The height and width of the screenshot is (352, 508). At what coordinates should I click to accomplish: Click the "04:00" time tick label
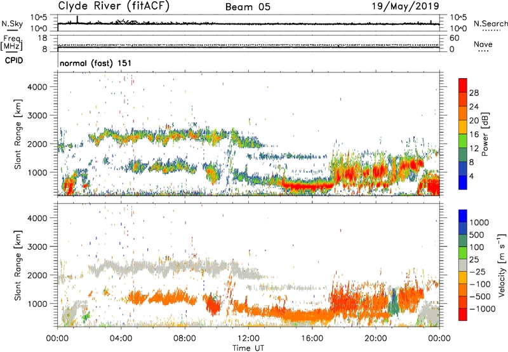(121, 339)
